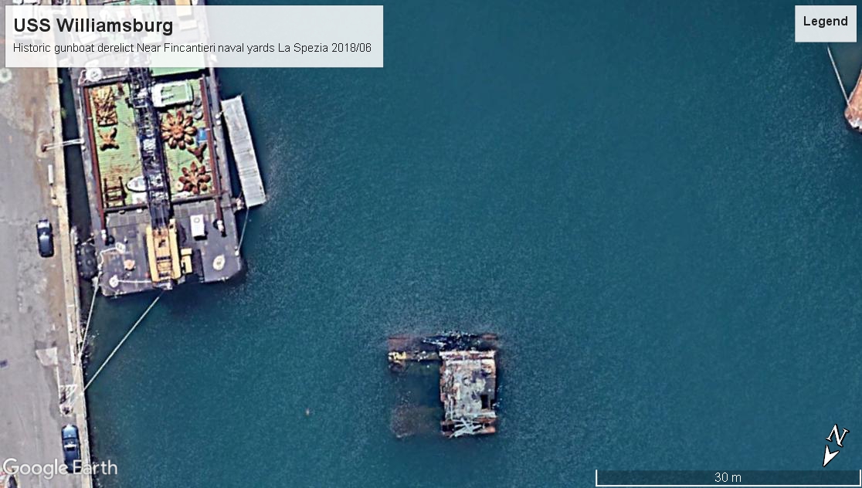Image resolution: width=862 pixels, height=488 pixels.
Task: Click the yellow crane base on barge
Action: pyautogui.click(x=164, y=251)
